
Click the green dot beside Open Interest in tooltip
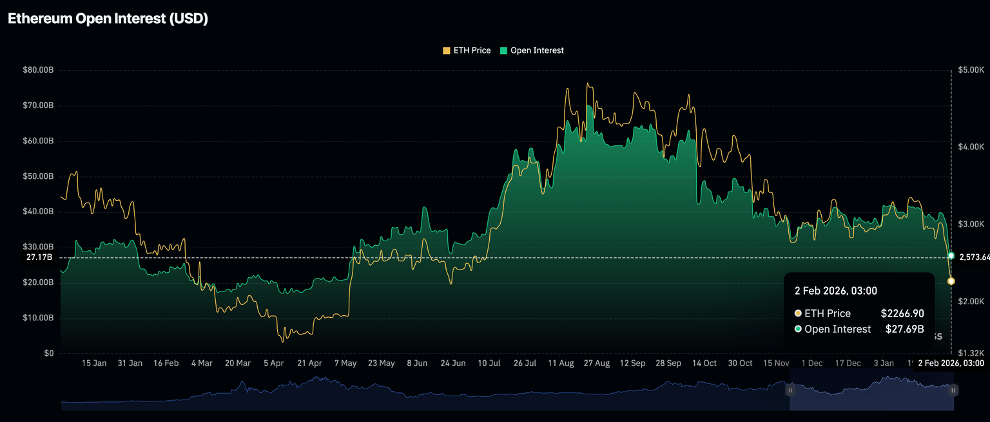click(x=798, y=329)
